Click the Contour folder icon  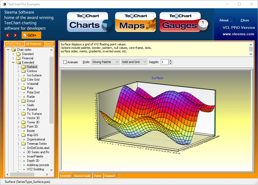click(23, 71)
